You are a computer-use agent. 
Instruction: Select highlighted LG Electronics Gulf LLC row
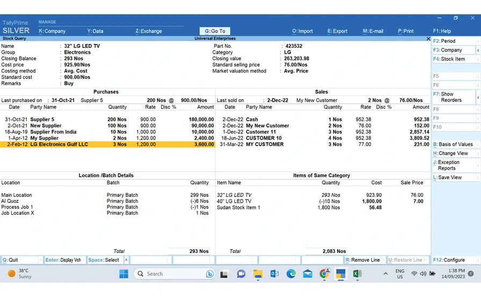107,144
